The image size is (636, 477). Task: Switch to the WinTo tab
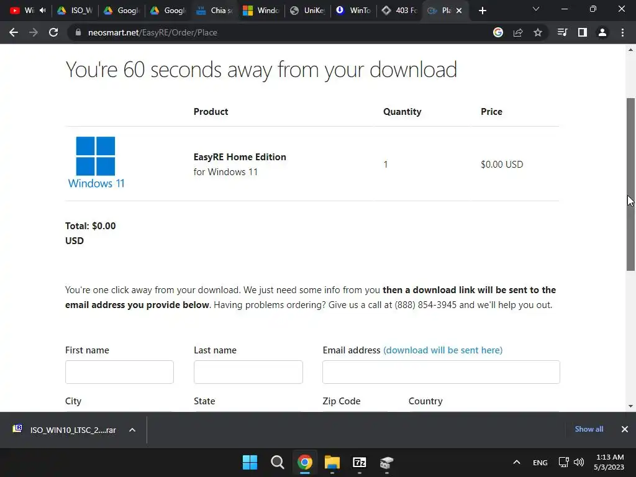[354, 11]
